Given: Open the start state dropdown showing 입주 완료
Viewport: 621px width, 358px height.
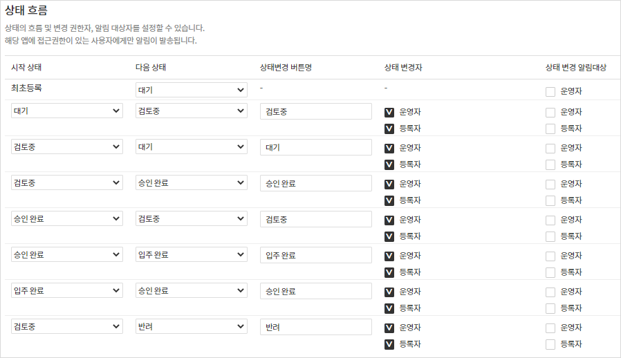Looking at the screenshot, I should pyautogui.click(x=67, y=290).
